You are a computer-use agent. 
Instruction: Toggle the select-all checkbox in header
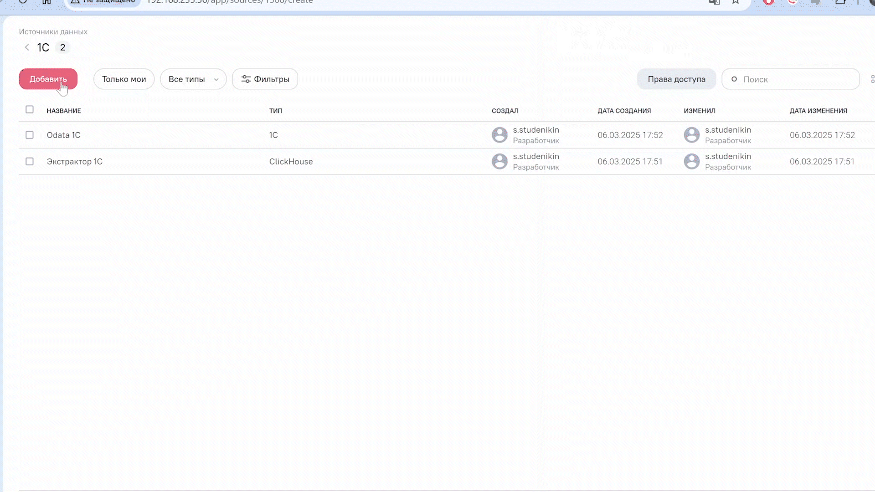click(x=30, y=110)
